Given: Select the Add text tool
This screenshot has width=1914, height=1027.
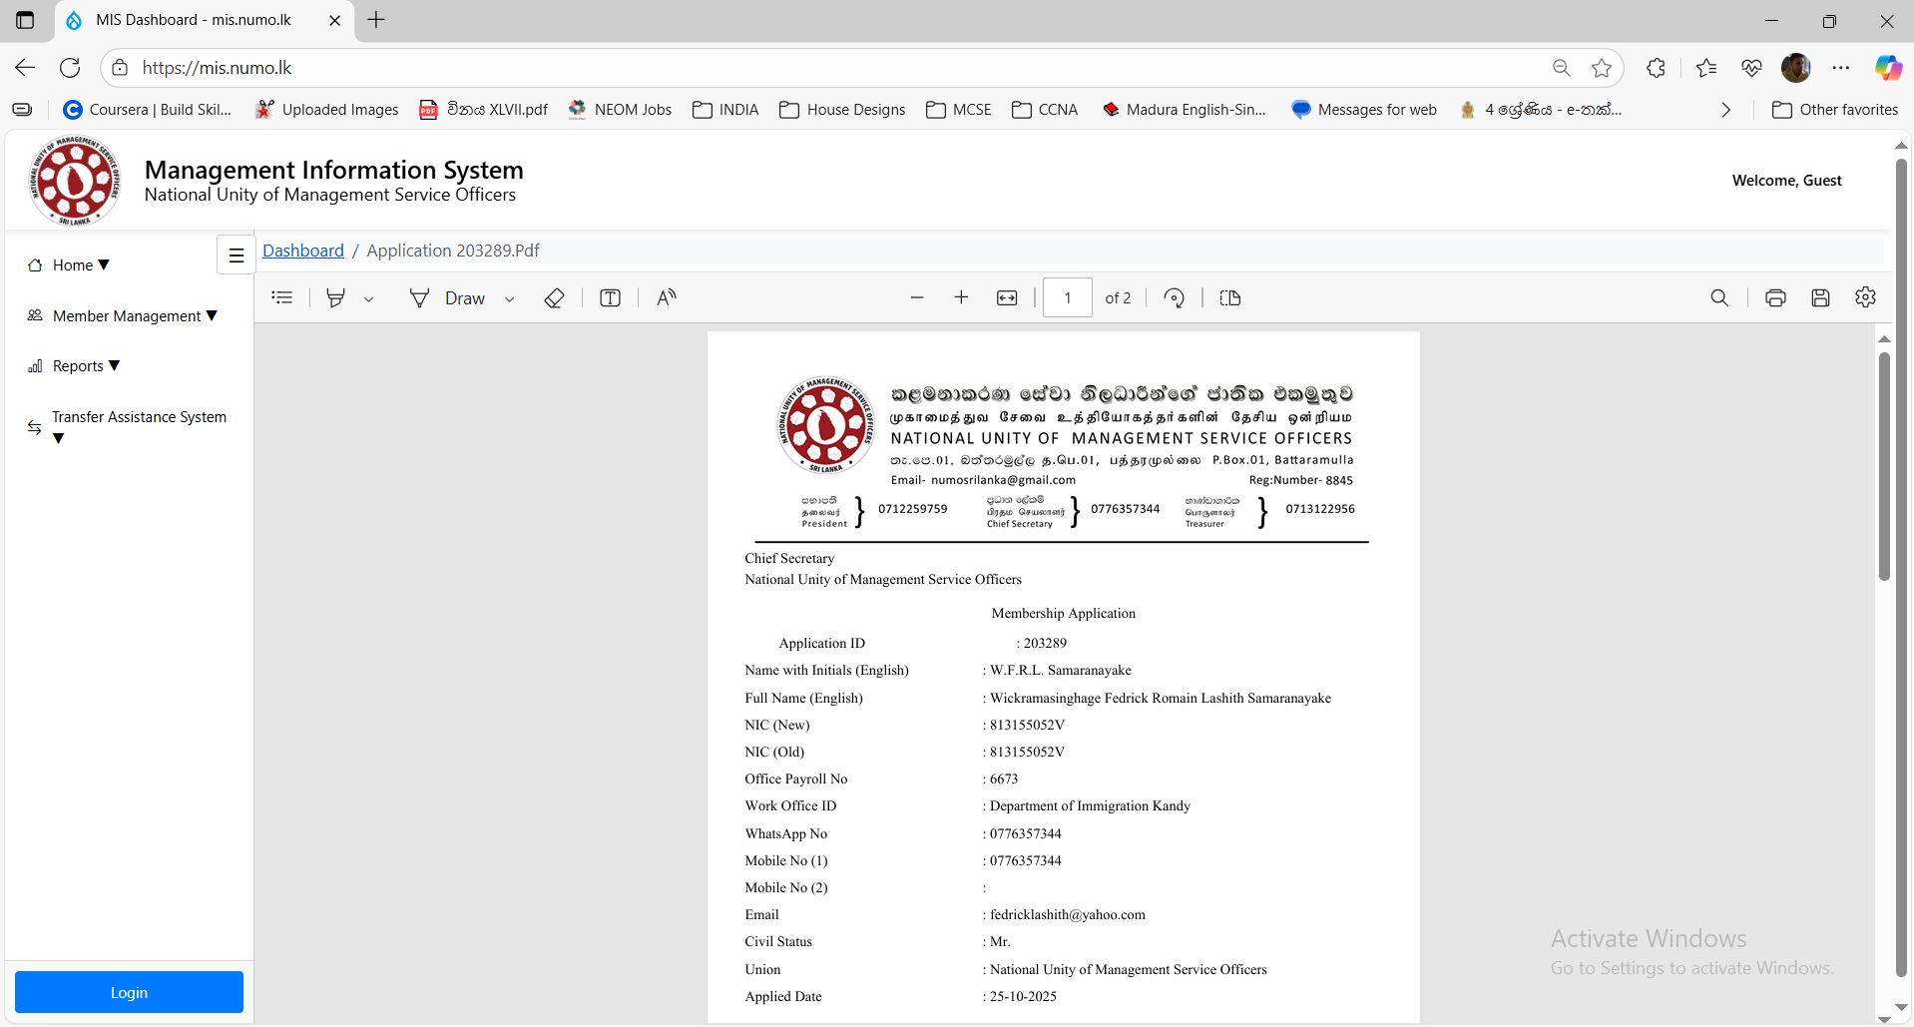Looking at the screenshot, I should click(610, 297).
